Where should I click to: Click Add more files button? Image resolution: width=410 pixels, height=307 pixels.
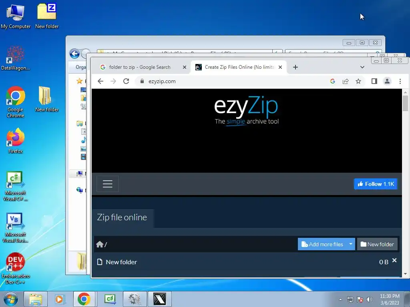click(x=322, y=244)
